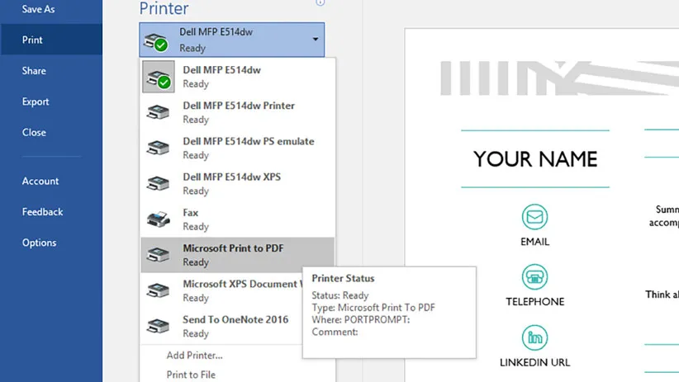Screen dimensions: 679x382
Task: Collapse the printer dropdown using its arrow
Action: click(x=315, y=40)
